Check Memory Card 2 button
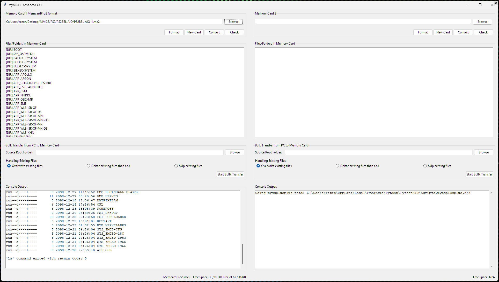The width and height of the screenshot is (499, 282). click(483, 32)
